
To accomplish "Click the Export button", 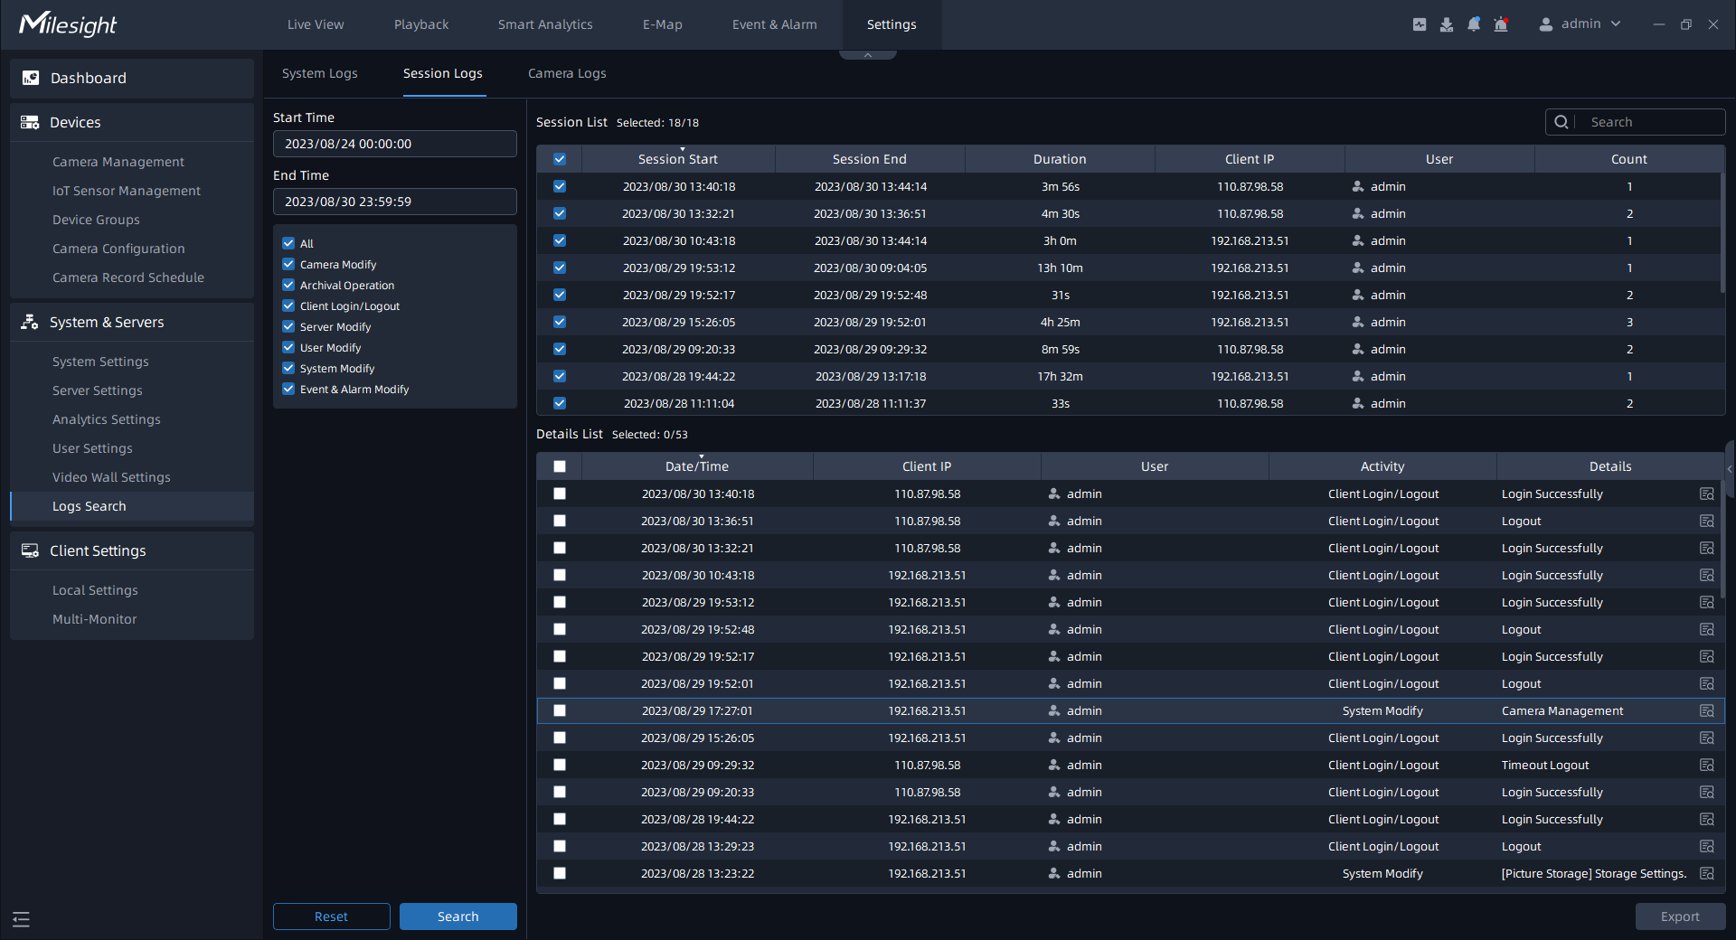I will (x=1679, y=916).
